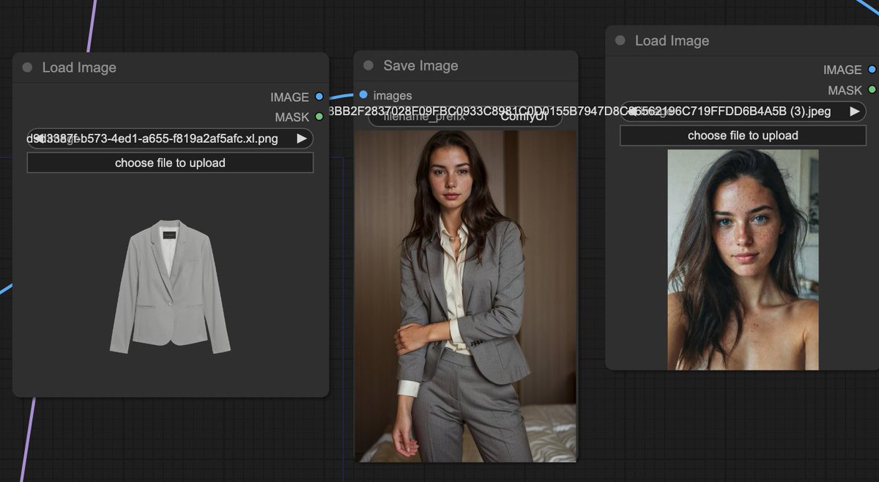Click MASK output dot on blazer Load Image node

point(319,116)
